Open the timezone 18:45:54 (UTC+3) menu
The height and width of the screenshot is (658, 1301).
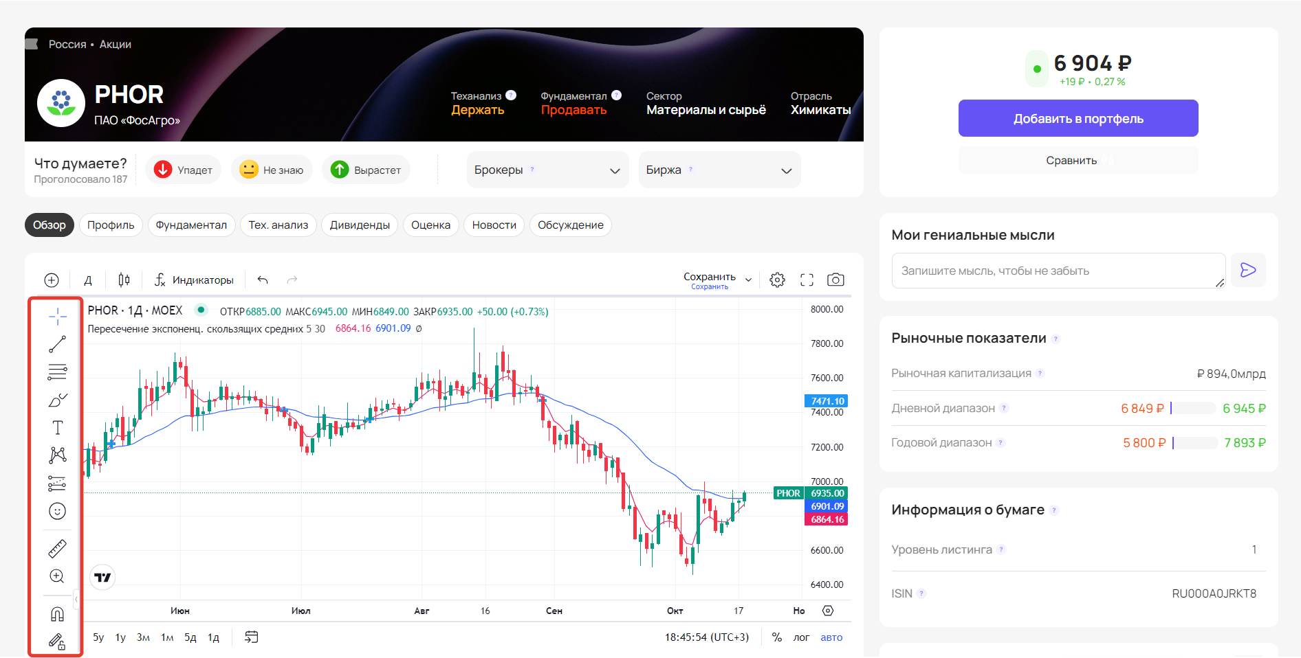tap(707, 637)
